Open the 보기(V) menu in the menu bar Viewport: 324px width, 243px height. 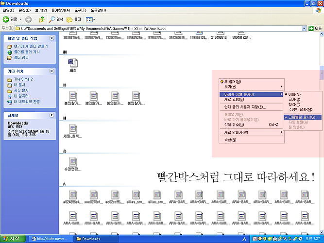(x=41, y=10)
